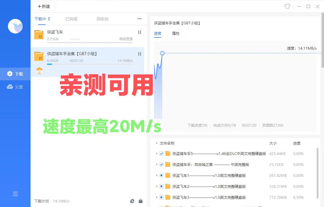This screenshot has height=207, width=324.
Task: Click the folder icon of 侠盗飞车2
Action: (x=168, y=186)
